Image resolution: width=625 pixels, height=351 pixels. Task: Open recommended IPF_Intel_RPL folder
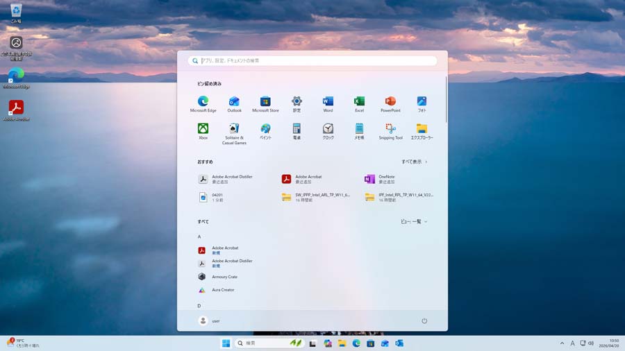coord(399,198)
